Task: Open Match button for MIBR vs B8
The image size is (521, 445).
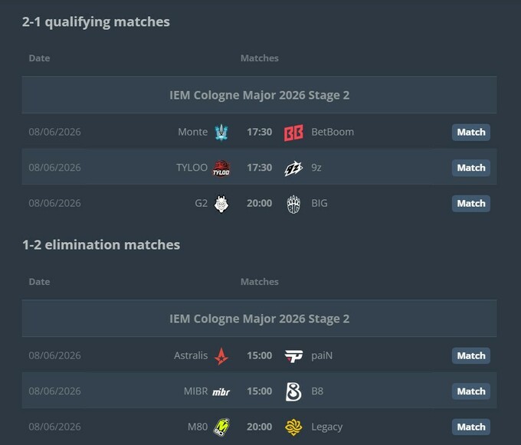Action: (471, 391)
